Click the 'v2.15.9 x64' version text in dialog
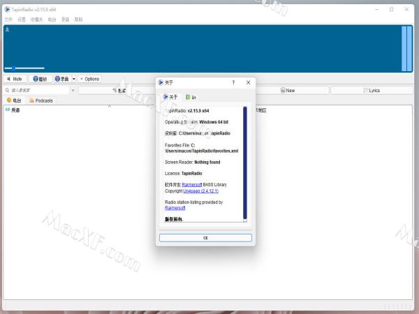This screenshot has height=314, width=419. [198, 110]
